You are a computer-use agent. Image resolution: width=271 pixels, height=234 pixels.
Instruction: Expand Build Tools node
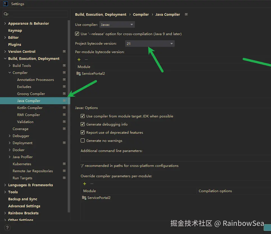[10, 65]
